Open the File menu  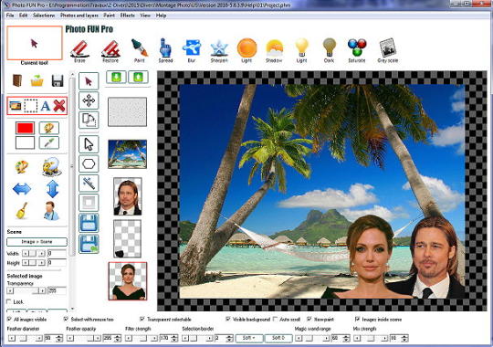[10, 16]
